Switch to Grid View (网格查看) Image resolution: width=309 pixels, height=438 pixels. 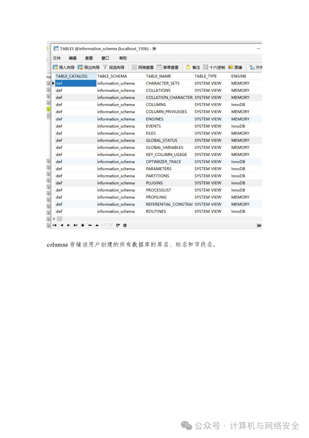[143, 67]
